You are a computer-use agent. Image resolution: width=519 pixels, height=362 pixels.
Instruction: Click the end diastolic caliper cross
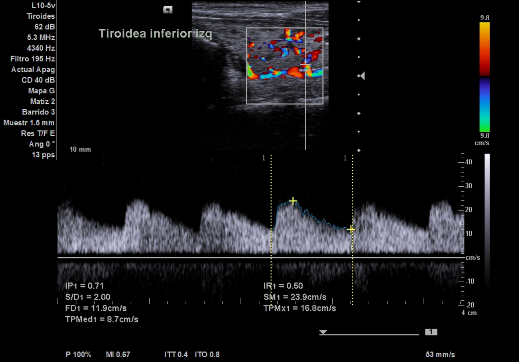[351, 229]
